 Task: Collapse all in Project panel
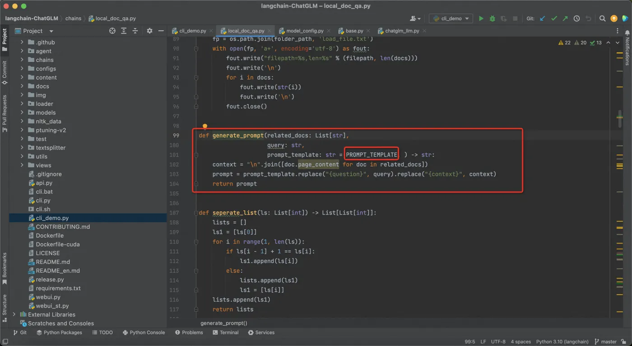click(x=135, y=31)
